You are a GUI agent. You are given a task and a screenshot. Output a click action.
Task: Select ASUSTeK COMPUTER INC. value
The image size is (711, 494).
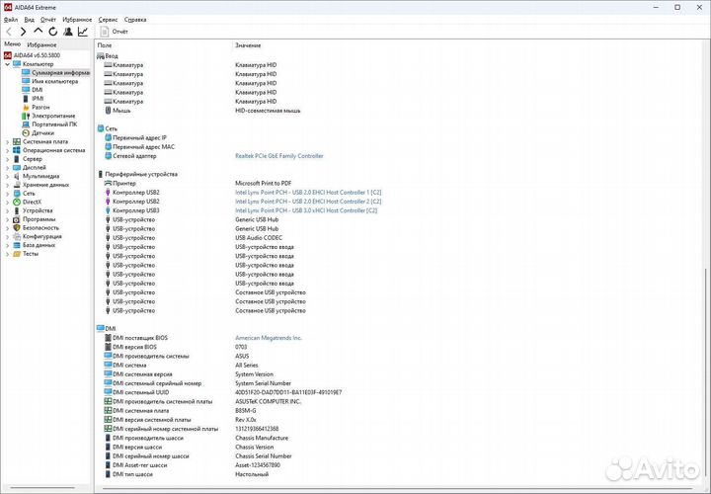(x=268, y=401)
